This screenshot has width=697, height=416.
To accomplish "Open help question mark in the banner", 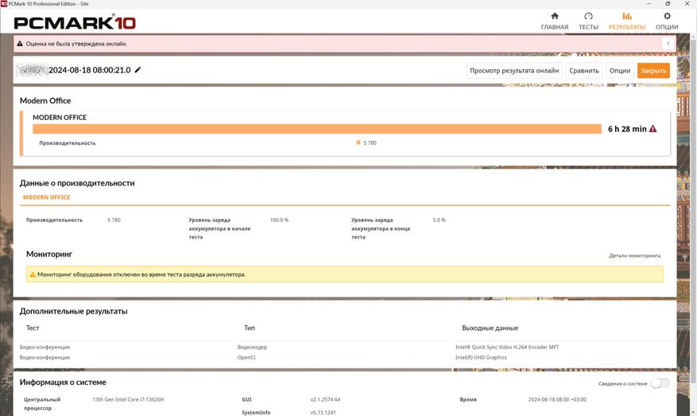I will point(668,44).
